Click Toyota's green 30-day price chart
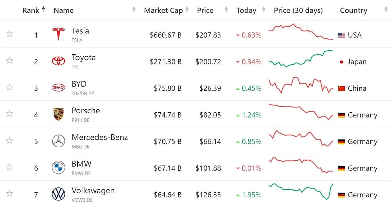The width and height of the screenshot is (392, 205). (301, 59)
